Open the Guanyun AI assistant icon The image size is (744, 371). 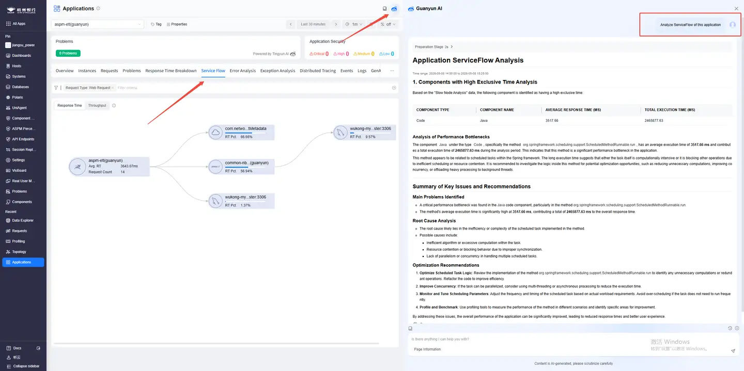394,9
